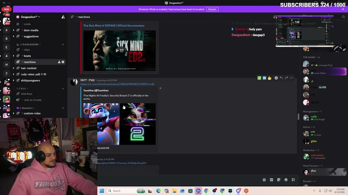Screen dimensions: 348x195
Task: Open the server with the 26 badge
Action: tap(7, 82)
